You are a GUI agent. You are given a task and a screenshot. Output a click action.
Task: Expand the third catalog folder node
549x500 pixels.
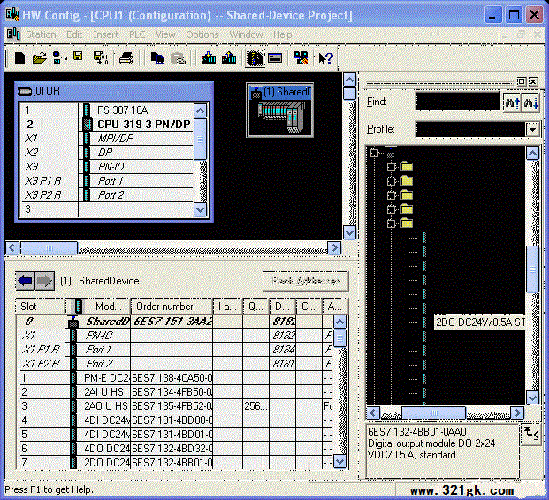coord(391,195)
